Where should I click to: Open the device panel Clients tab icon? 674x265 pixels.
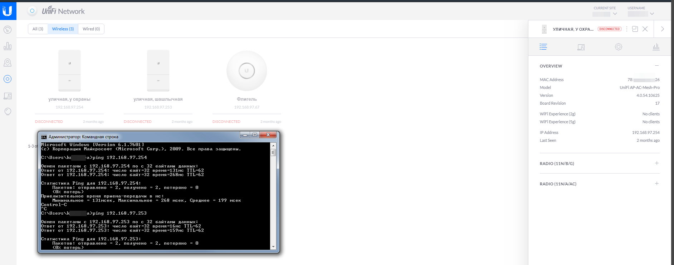tap(581, 47)
